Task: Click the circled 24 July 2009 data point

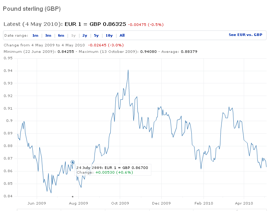Action: click(x=73, y=162)
